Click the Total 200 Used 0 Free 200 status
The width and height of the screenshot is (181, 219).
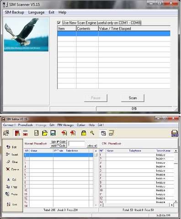click(x=61, y=210)
